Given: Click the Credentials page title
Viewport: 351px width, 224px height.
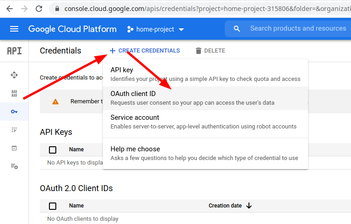Looking at the screenshot, I should [60, 51].
